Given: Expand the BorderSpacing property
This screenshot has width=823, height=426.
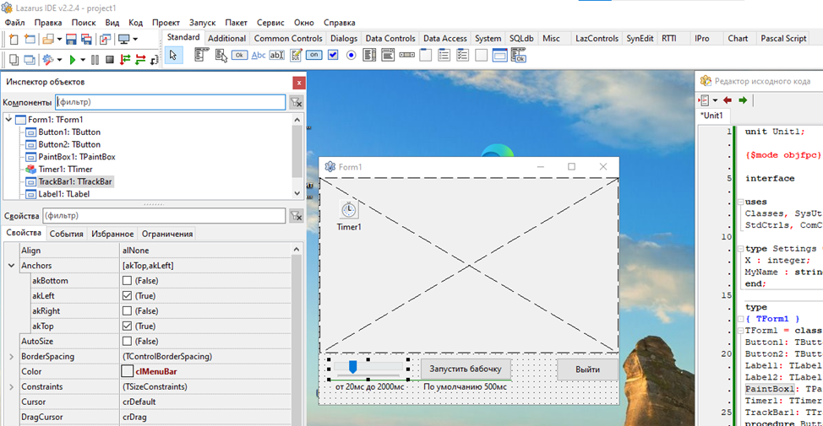Looking at the screenshot, I should (11, 356).
